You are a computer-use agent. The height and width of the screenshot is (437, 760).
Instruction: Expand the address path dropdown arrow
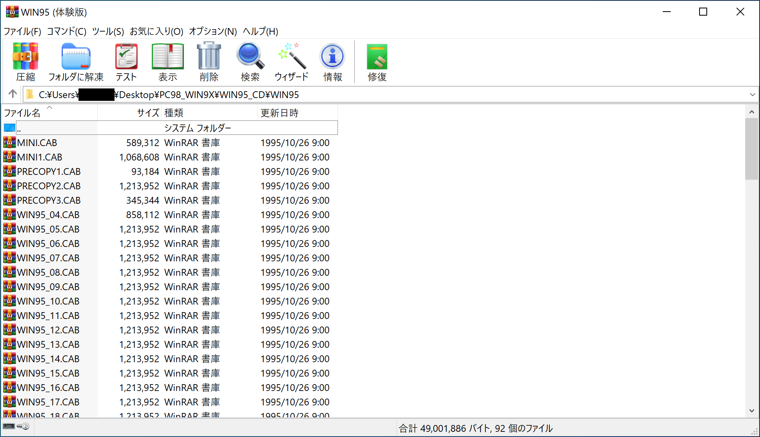pyautogui.click(x=752, y=94)
